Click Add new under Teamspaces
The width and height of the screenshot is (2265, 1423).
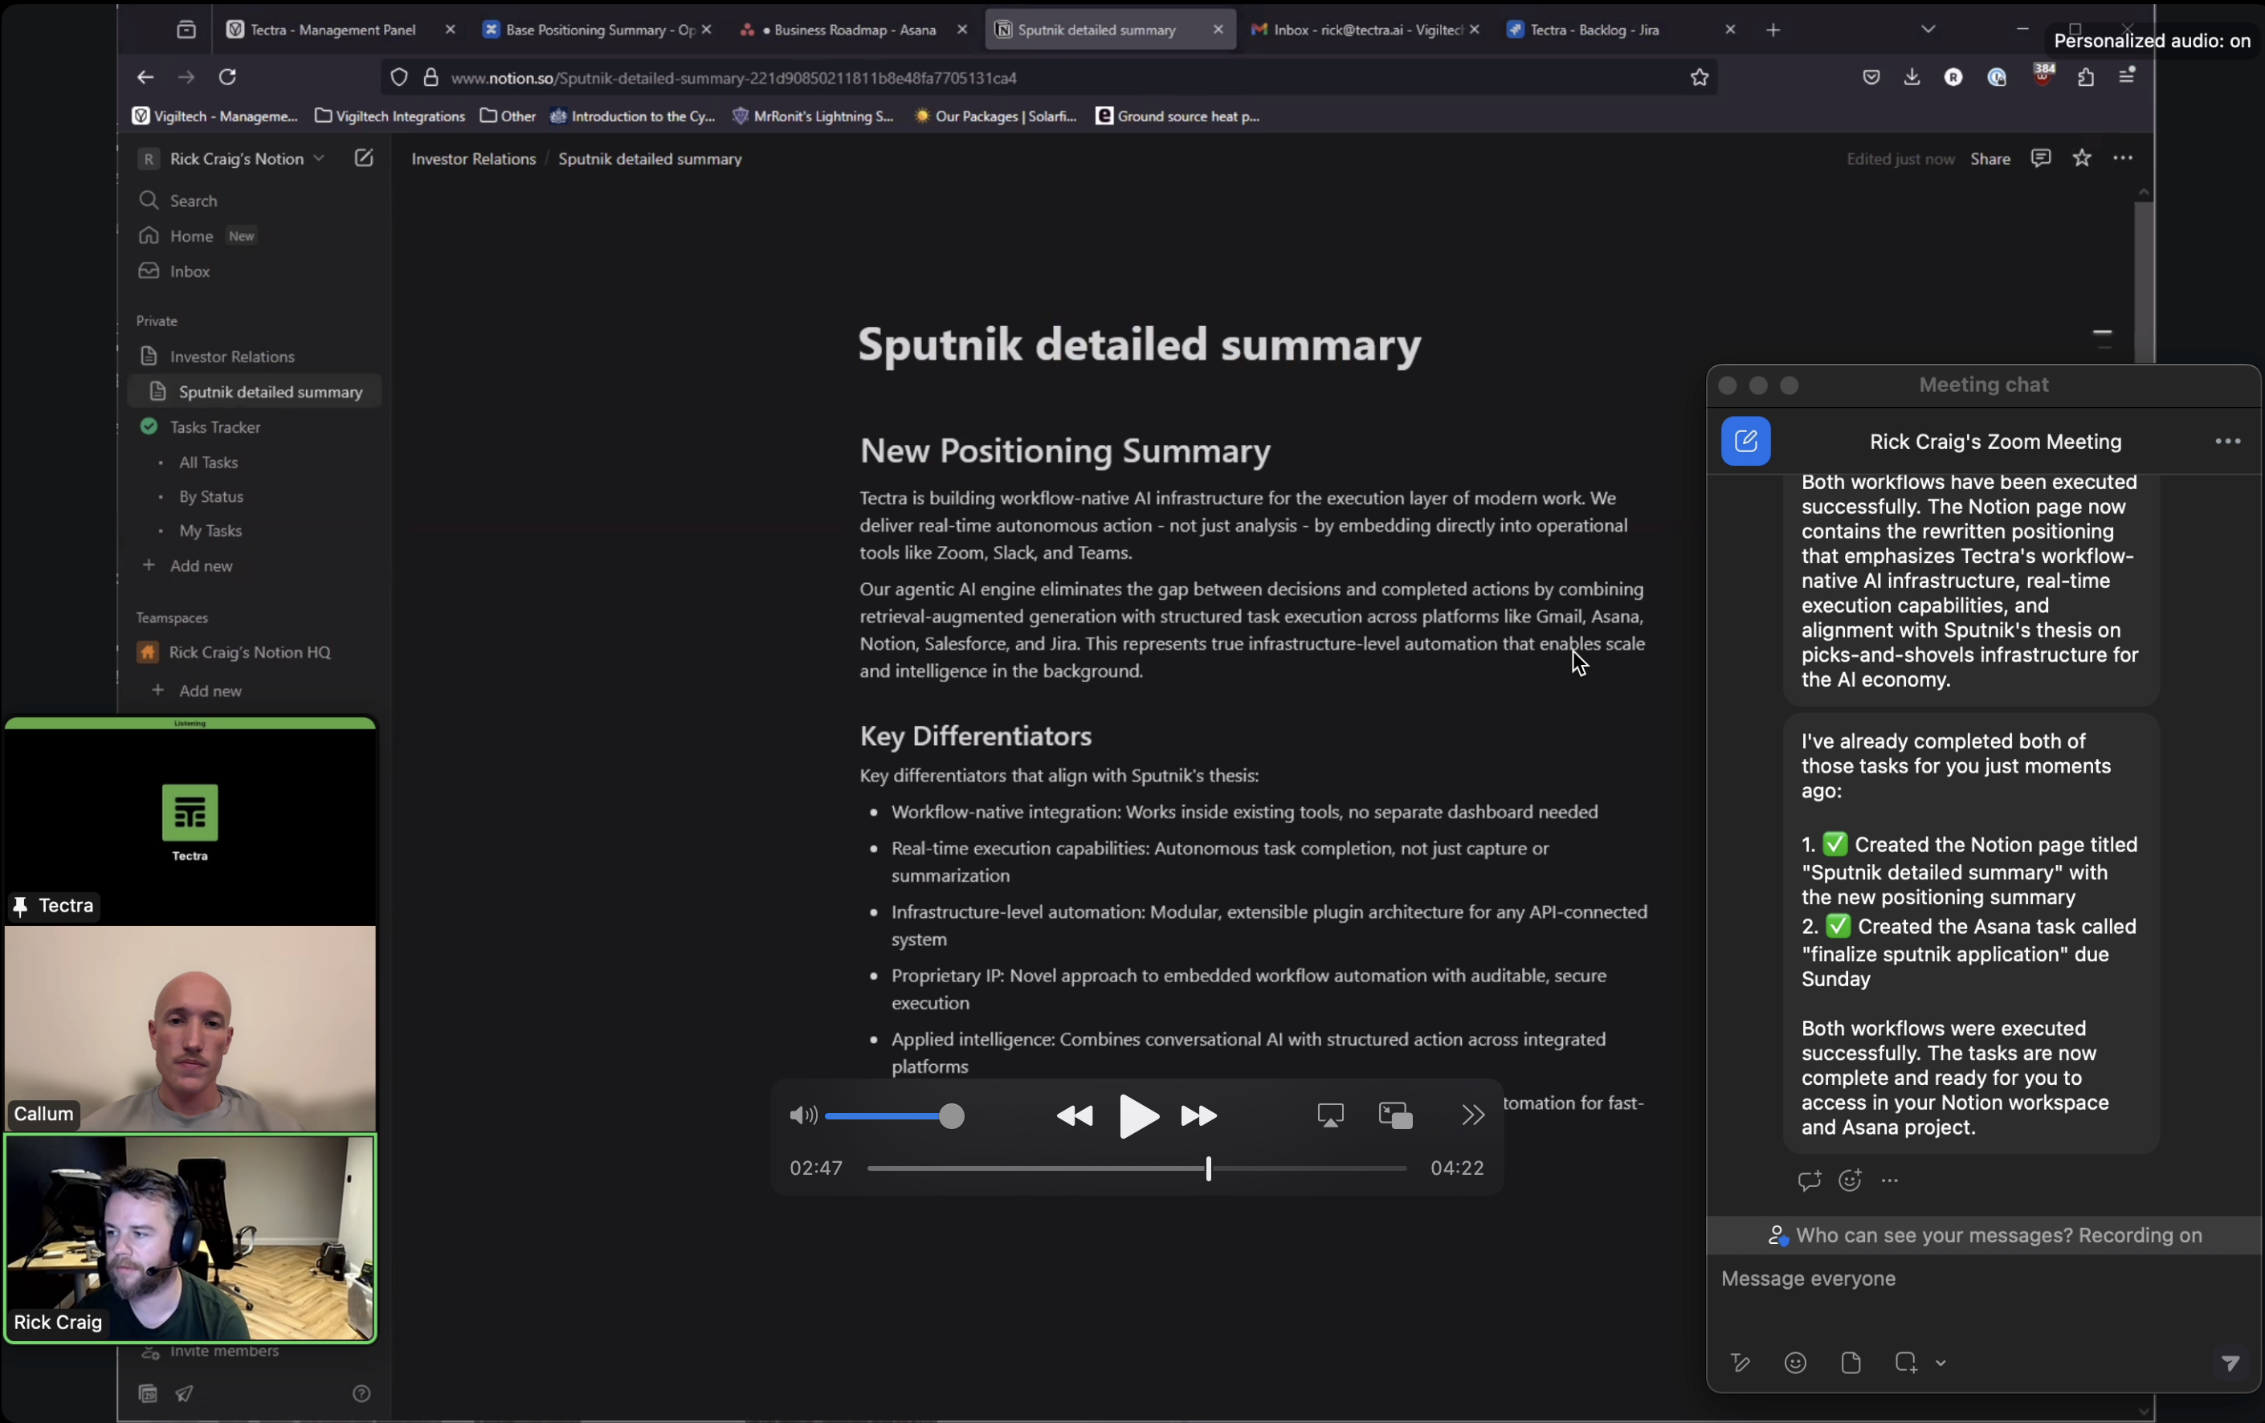pyautogui.click(x=254, y=691)
